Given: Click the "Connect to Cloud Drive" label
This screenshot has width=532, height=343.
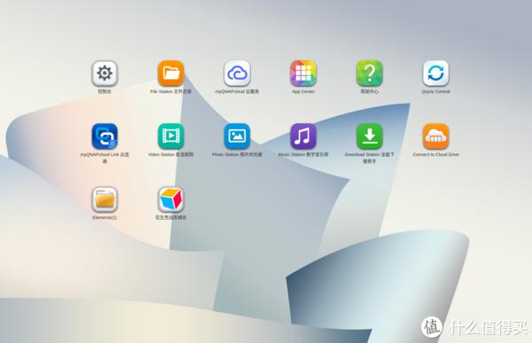Looking at the screenshot, I should 435,154.
